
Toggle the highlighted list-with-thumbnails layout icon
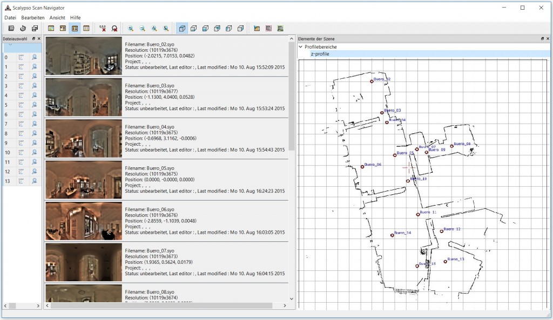tap(75, 29)
